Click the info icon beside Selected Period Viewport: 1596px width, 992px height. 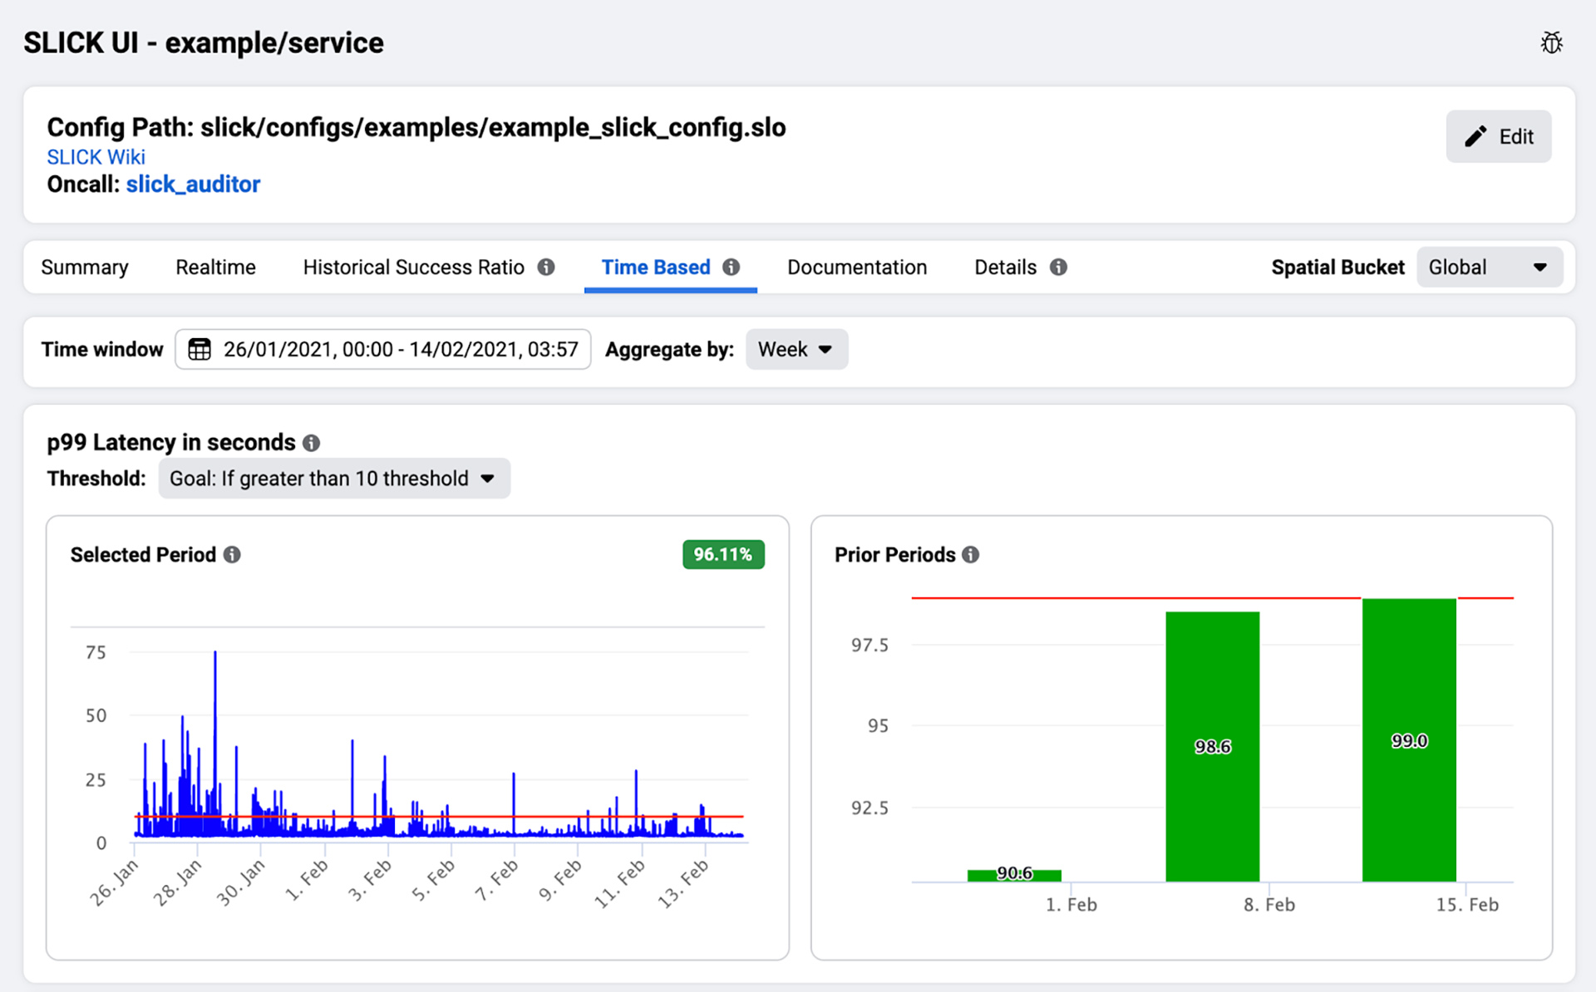(233, 554)
